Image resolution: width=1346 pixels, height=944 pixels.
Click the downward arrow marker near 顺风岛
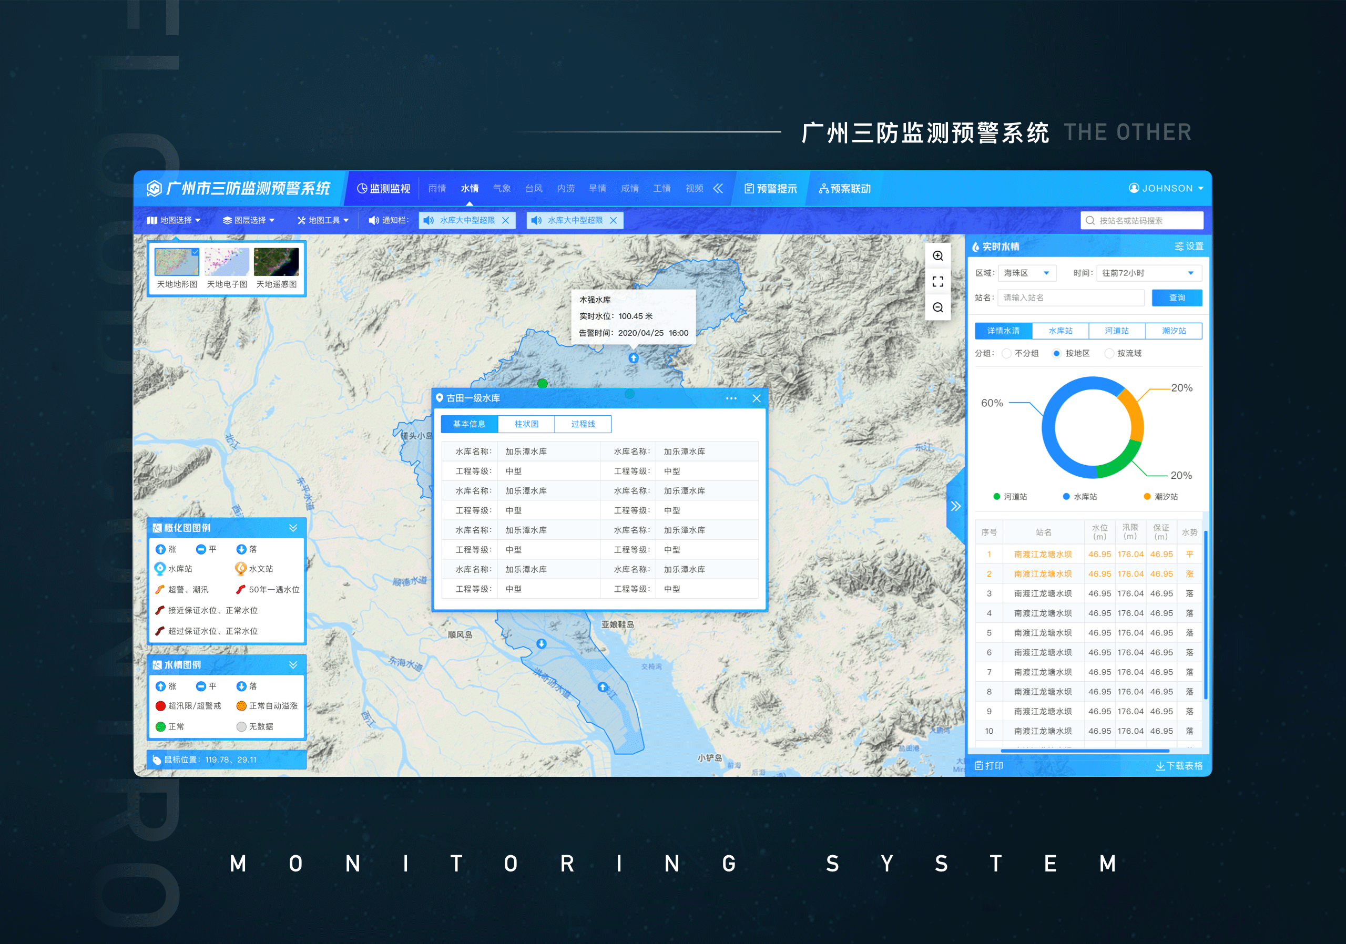pyautogui.click(x=541, y=643)
